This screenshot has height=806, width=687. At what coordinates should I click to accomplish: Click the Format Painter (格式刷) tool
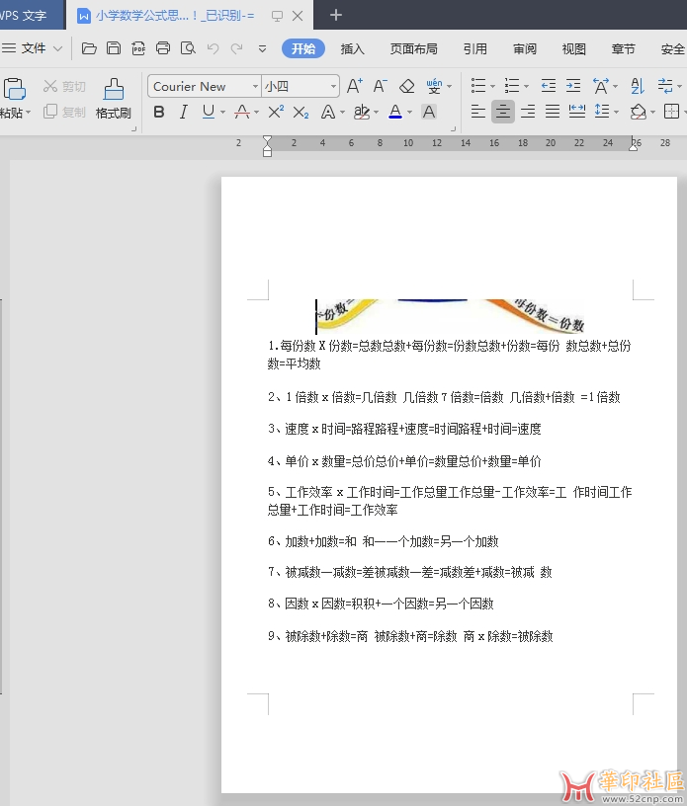click(x=113, y=98)
